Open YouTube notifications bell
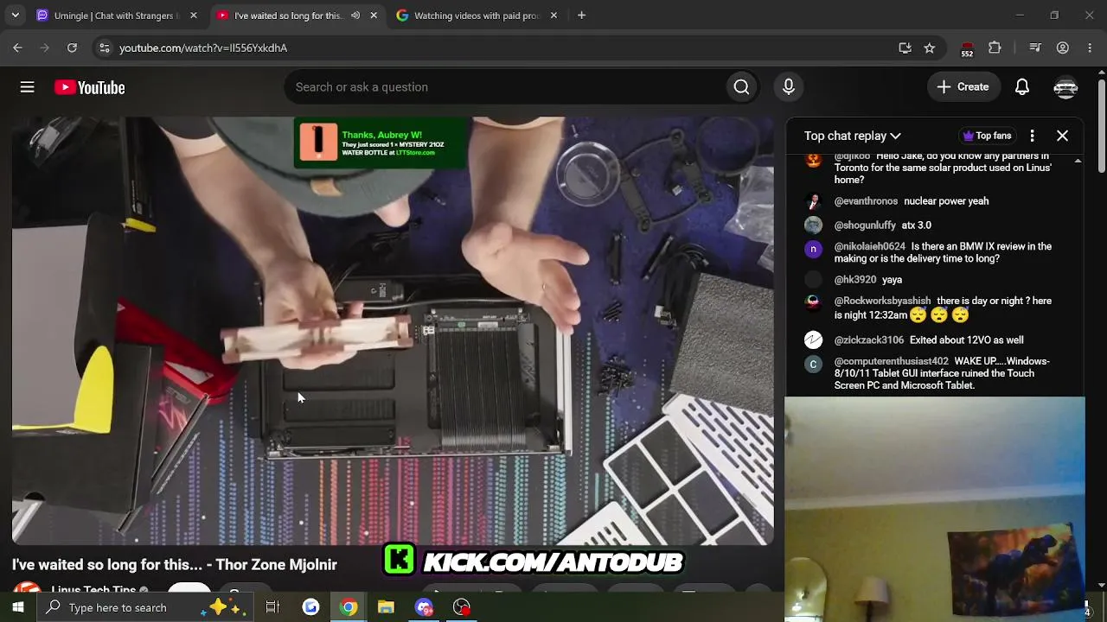This screenshot has width=1107, height=622. (x=1022, y=87)
